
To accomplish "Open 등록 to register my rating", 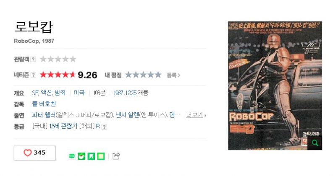I will click(173, 75).
